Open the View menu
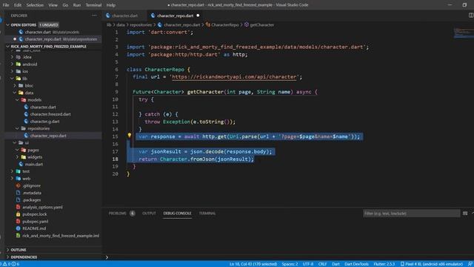 [x=53, y=5]
